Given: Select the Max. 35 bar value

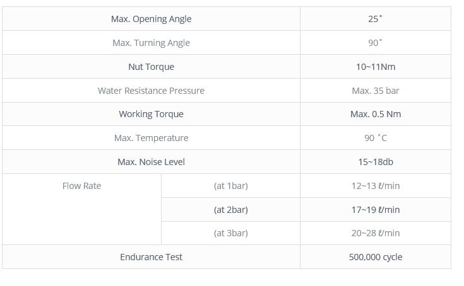Looking at the screenshot, I should (x=376, y=91).
